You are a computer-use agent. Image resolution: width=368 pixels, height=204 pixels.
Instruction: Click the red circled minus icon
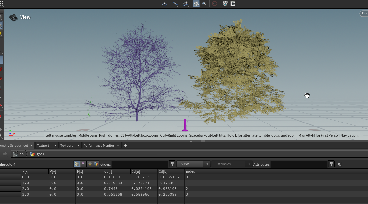point(215,4)
